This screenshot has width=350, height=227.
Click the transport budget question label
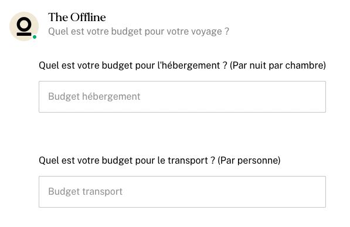159,160
